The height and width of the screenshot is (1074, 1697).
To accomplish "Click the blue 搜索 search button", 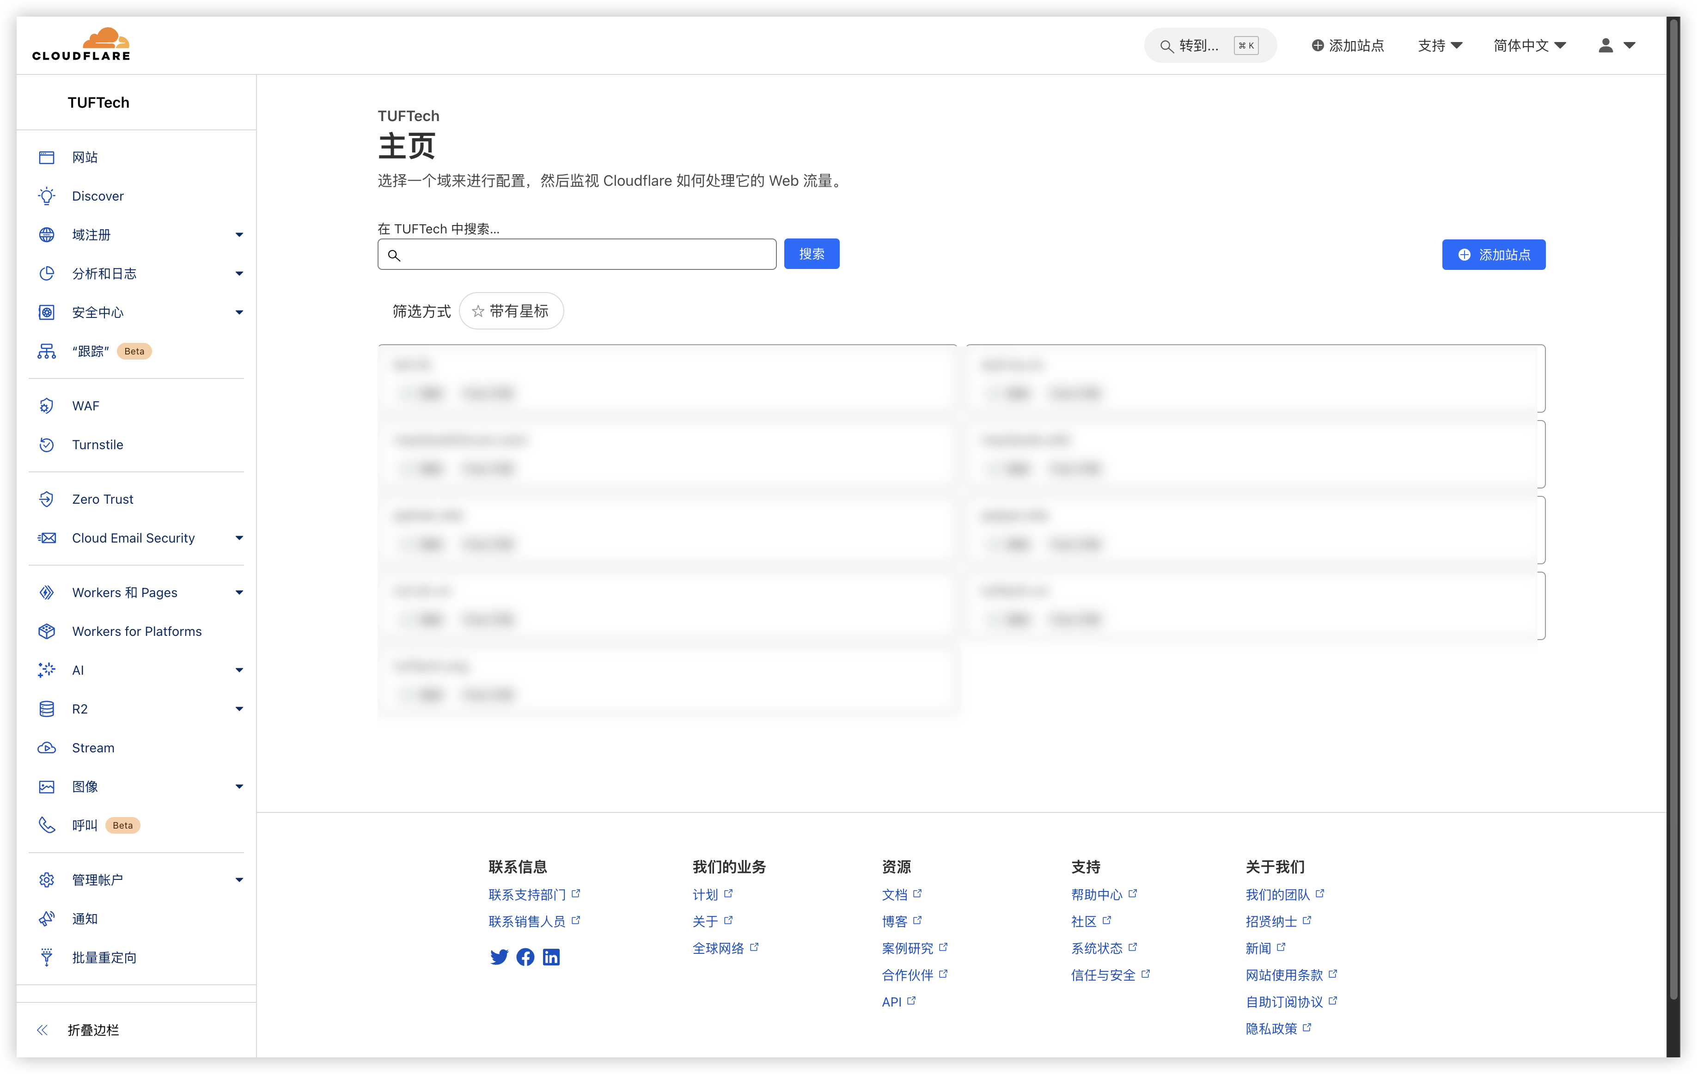I will coord(811,254).
